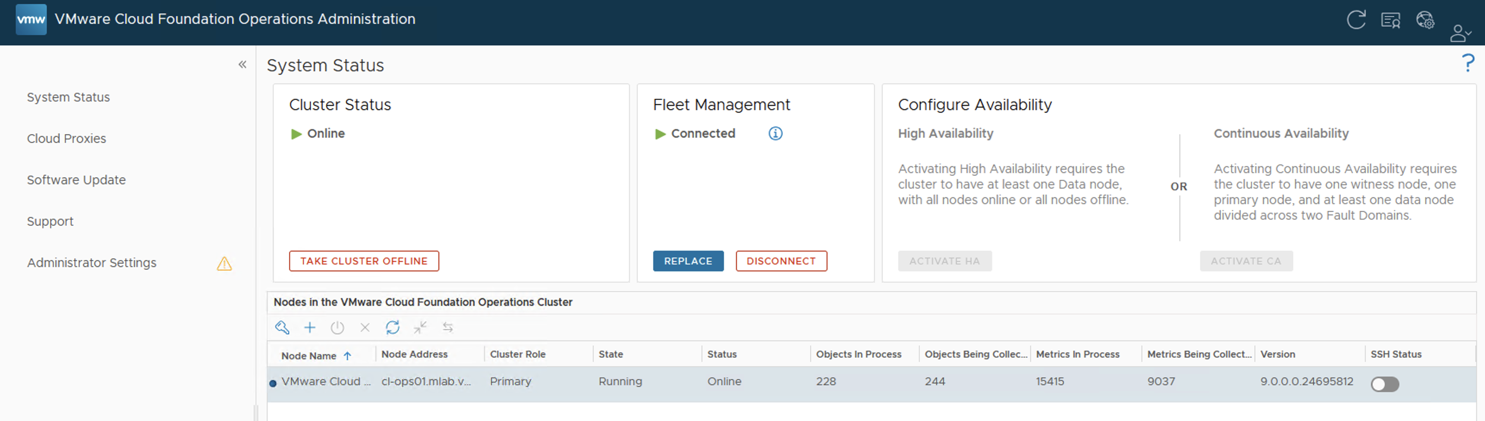
Task: Click the power icon in nodes toolbar
Action: [337, 327]
